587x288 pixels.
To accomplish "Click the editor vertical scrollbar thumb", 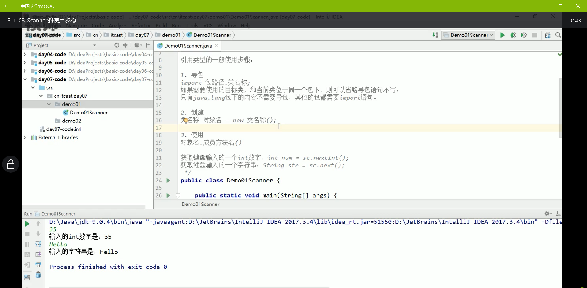I will pyautogui.click(x=561, y=108).
